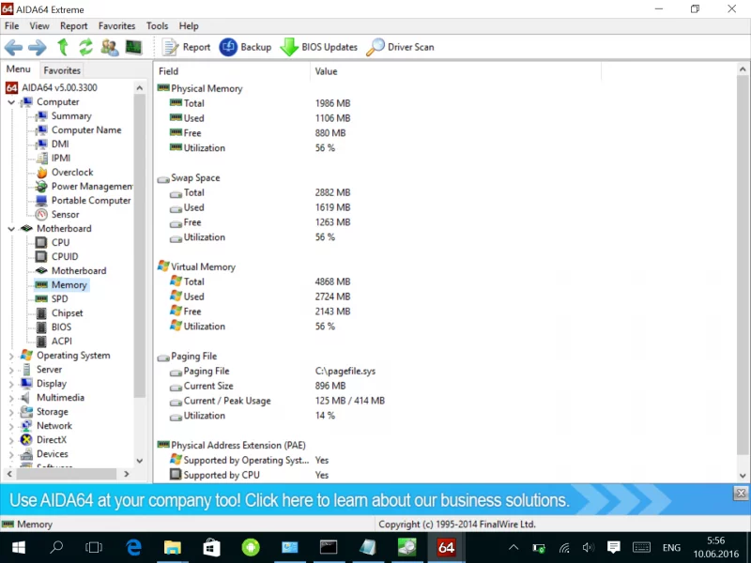Select the ACPI tree item
This screenshot has width=751, height=563.
click(62, 342)
